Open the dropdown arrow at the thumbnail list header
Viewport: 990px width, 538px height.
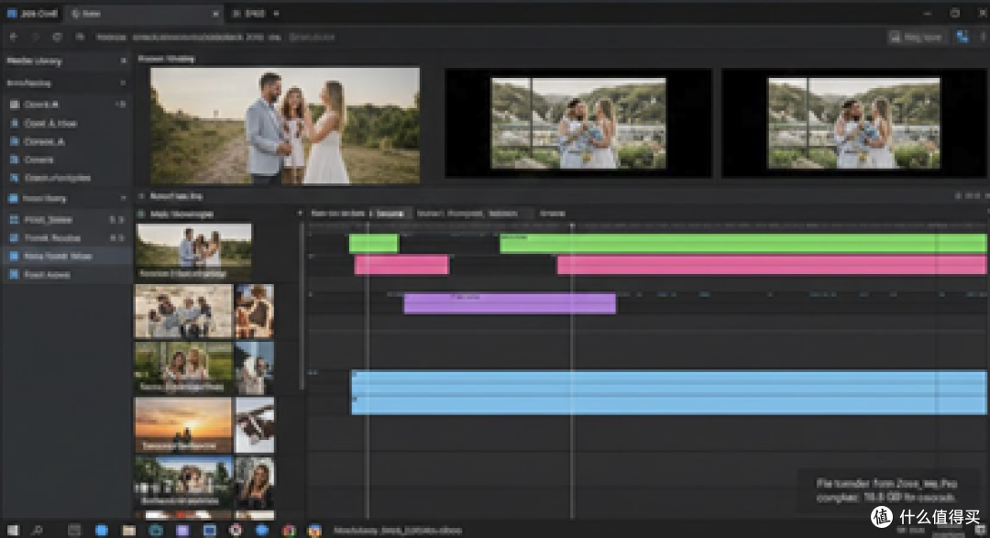coord(299,214)
